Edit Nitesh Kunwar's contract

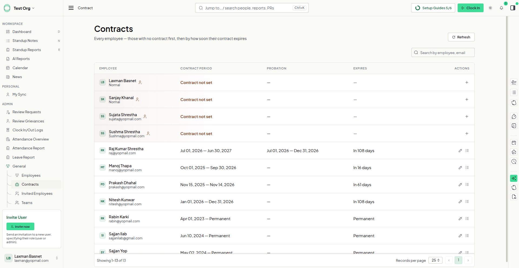(460, 202)
